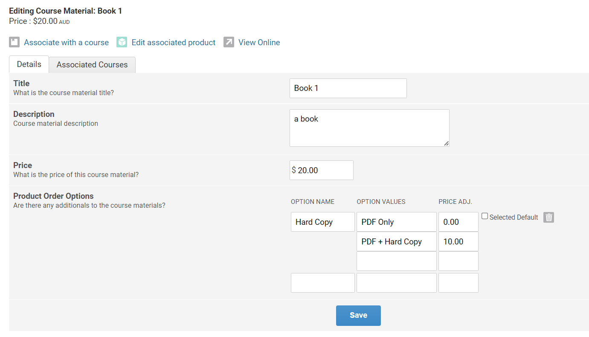
Task: Focus the Description text area
Action: coord(369,128)
